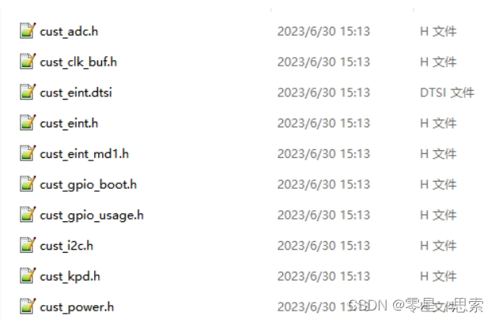Select the cust_clk_buf.h file icon

pos(28,61)
